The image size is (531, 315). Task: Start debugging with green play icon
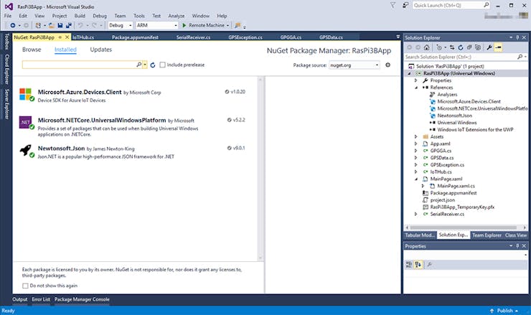pos(184,25)
